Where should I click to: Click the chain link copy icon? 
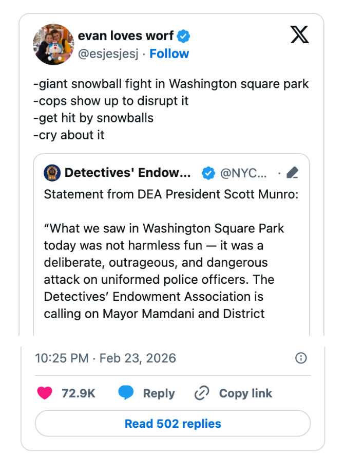(202, 393)
